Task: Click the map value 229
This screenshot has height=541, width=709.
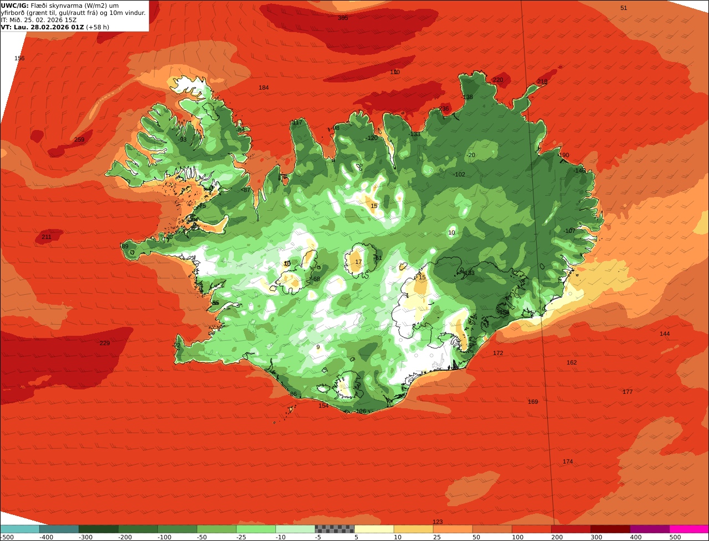Action: click(x=105, y=343)
